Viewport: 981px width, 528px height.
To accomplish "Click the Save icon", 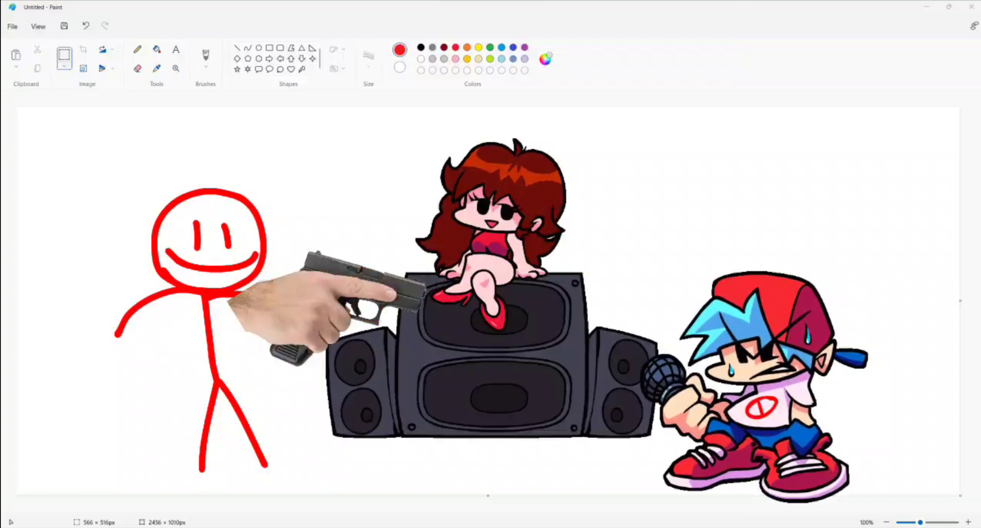I will pos(64,26).
